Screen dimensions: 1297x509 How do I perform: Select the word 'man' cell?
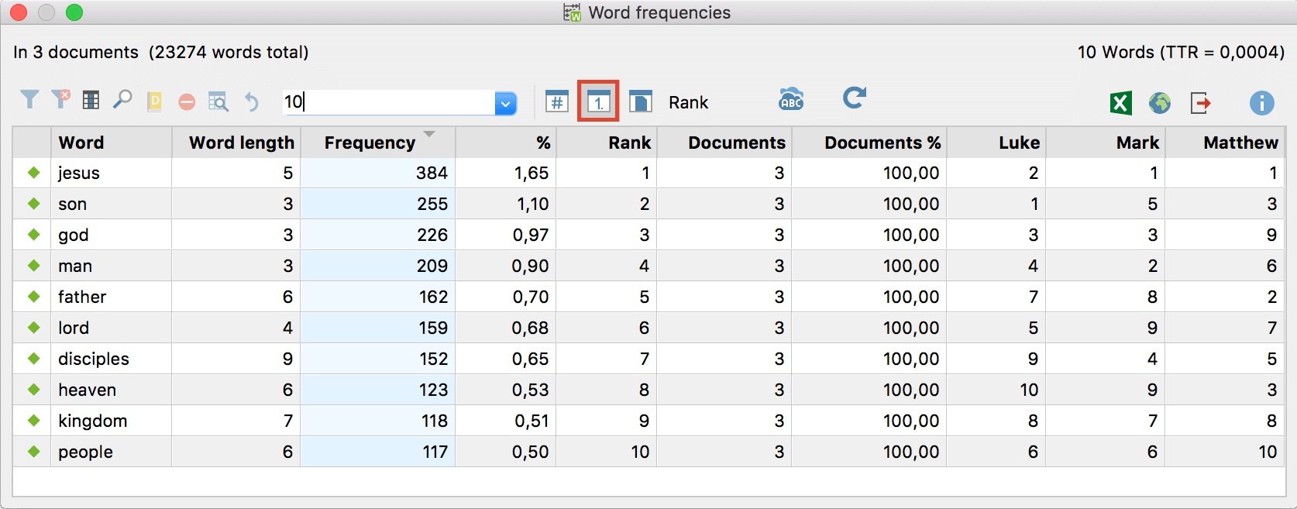tap(112, 266)
